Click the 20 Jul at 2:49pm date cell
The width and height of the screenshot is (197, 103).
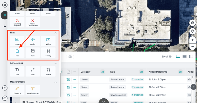pos(157,95)
